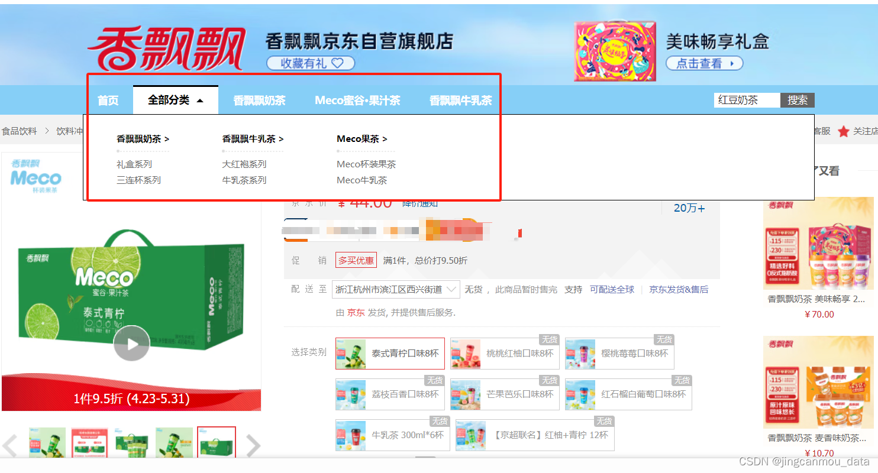Select the highlighted last gallery thumbnail

tap(217, 442)
